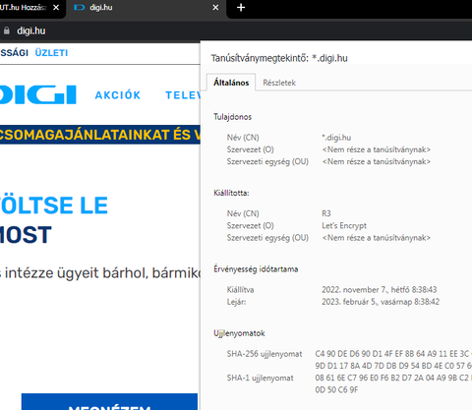
Task: Click the padlock site security icon
Action: coord(7,30)
